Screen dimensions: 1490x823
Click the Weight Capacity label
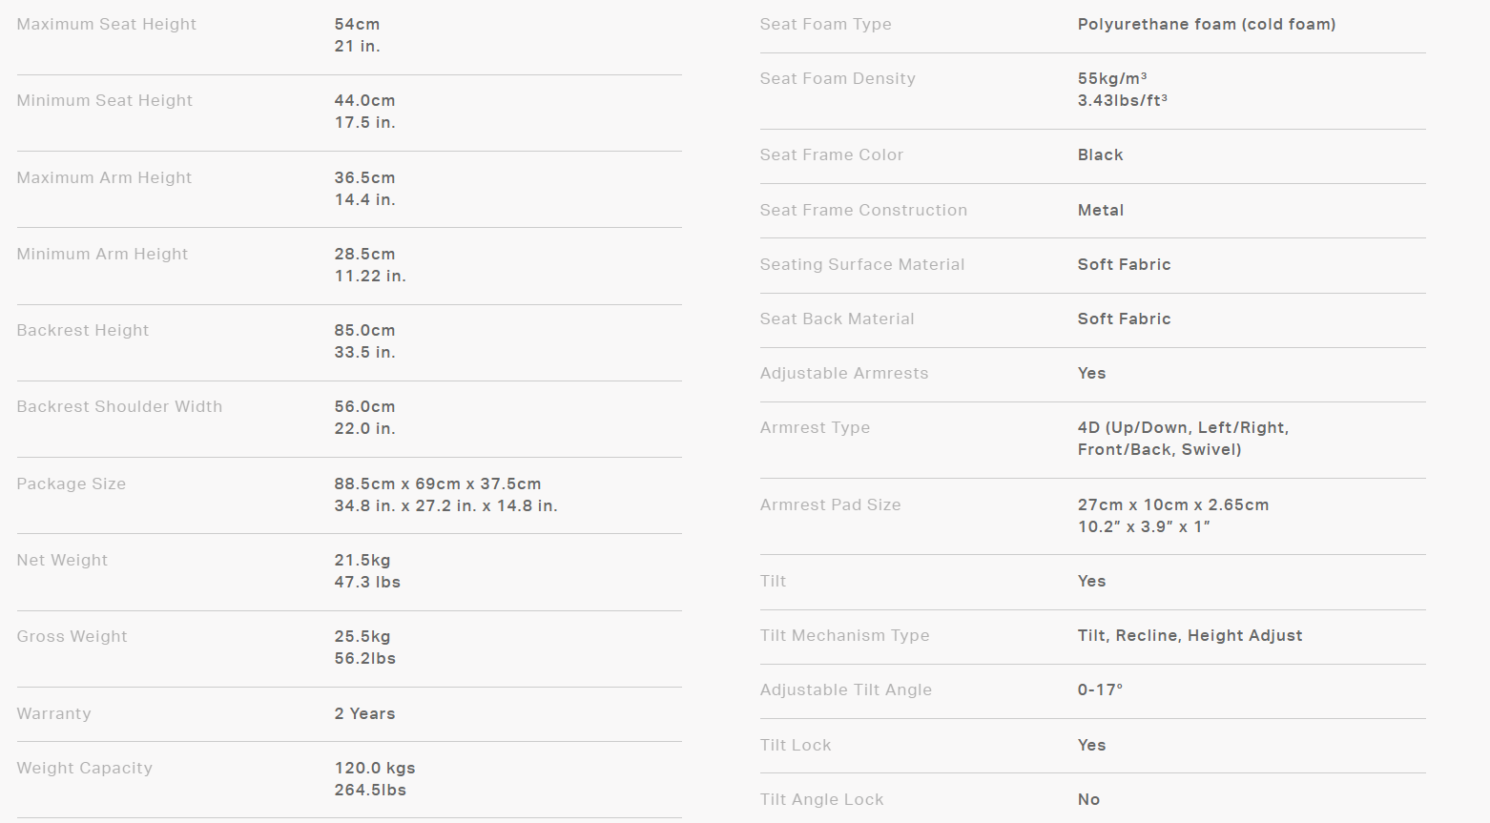84,768
